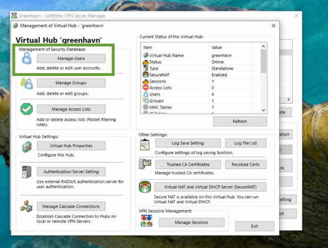Click the status list scroll down arrow
Viewport: 328px width, 248px height.
pos(263,110)
